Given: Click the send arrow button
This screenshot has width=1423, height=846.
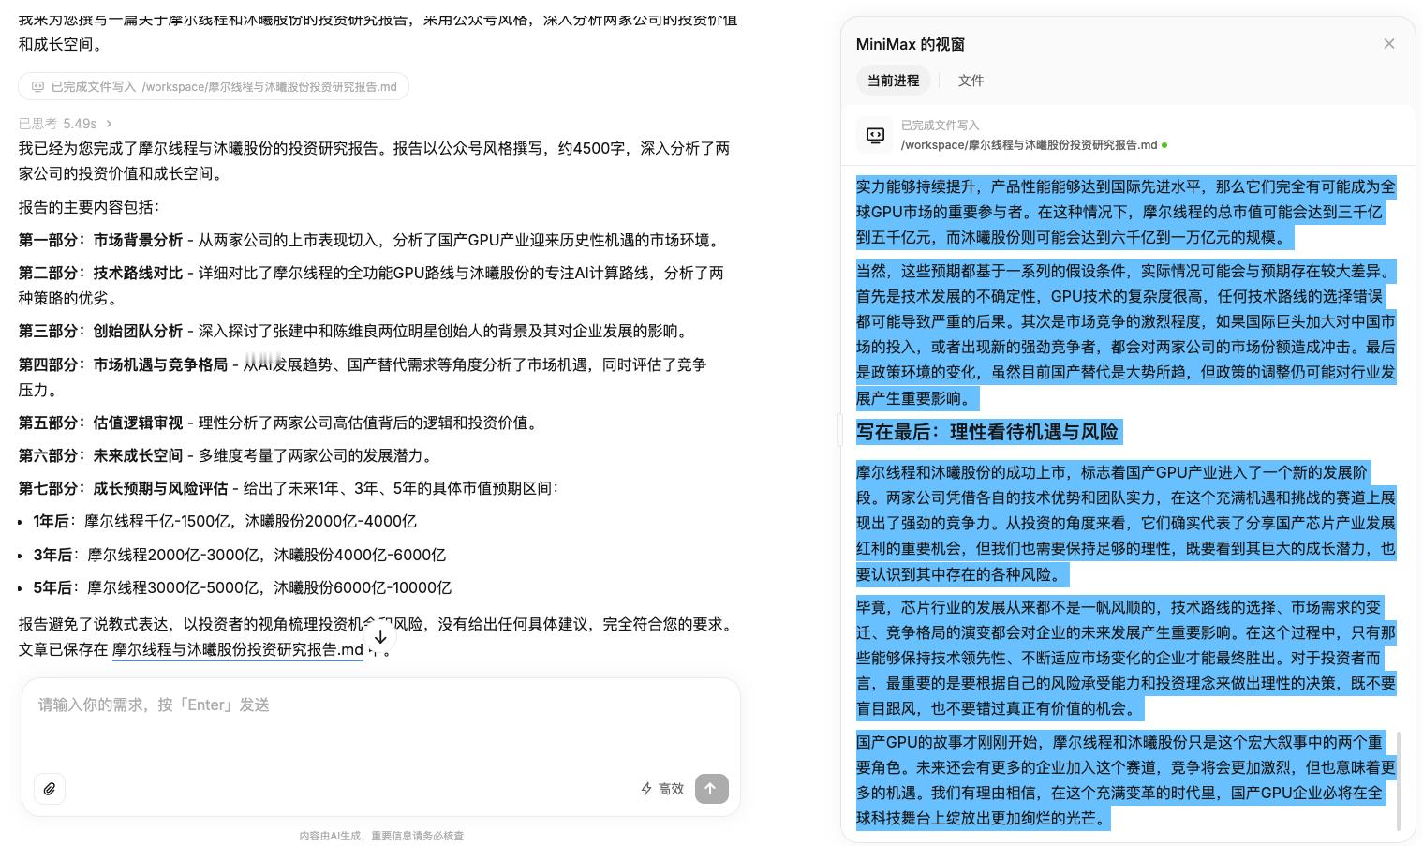Looking at the screenshot, I should pyautogui.click(x=711, y=789).
